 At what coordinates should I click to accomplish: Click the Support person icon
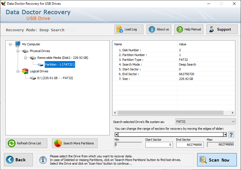(212, 29)
